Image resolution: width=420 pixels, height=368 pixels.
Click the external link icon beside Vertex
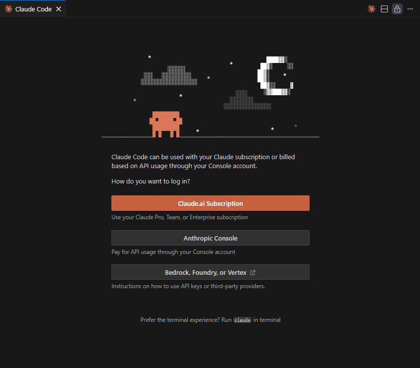253,272
